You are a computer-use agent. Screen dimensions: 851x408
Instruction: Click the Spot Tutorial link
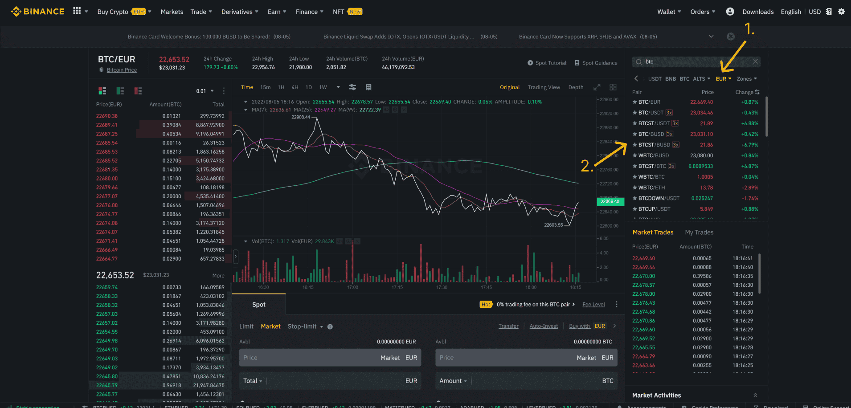[547, 63]
